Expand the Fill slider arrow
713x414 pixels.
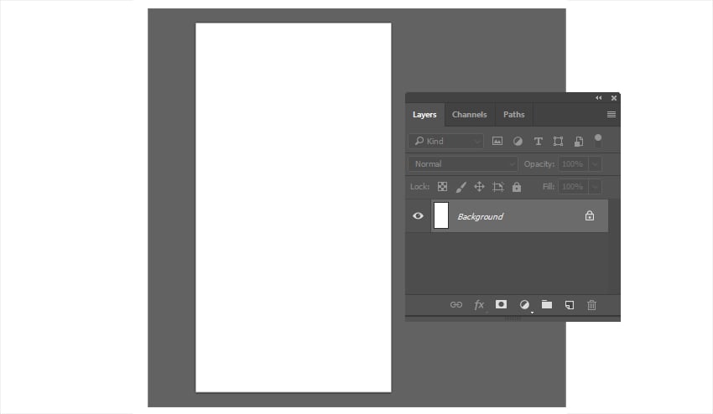coord(595,186)
